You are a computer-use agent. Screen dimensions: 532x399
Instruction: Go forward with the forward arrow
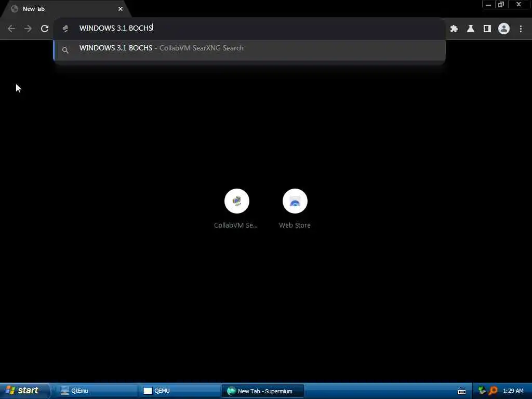[28, 29]
